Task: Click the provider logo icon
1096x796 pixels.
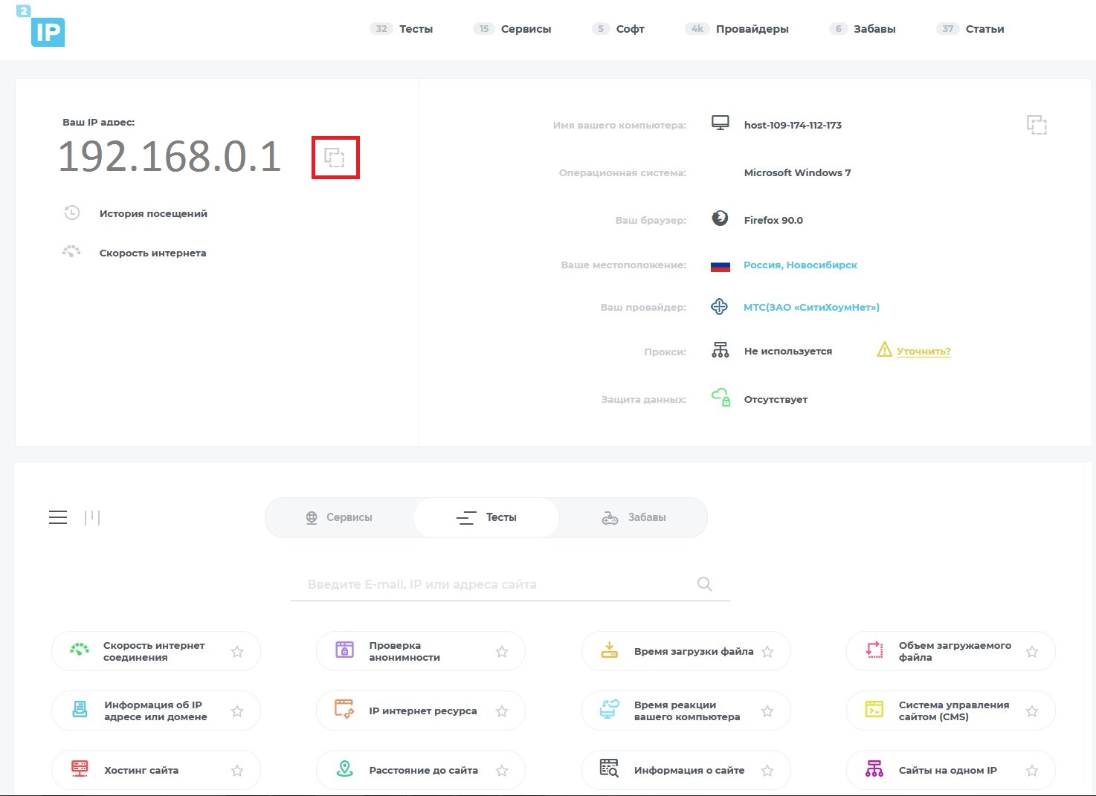Action: (x=719, y=306)
